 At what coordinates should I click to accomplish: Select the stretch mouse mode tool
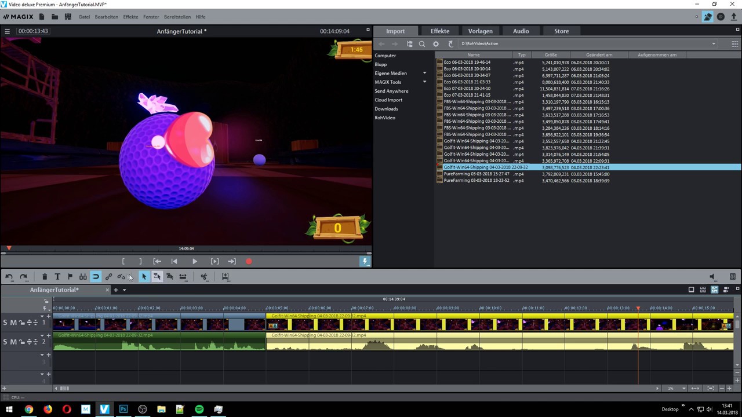pos(183,277)
